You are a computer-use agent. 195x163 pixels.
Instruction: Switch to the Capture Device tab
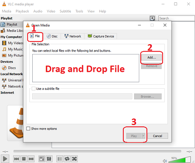[101, 36]
